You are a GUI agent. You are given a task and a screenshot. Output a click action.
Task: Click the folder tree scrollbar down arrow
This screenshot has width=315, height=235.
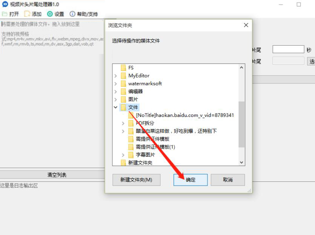[x=241, y=162]
